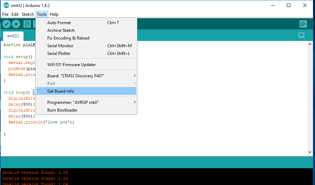315x185 pixels.
Task: Open the tab options dropdown arrow
Action: point(301,35)
